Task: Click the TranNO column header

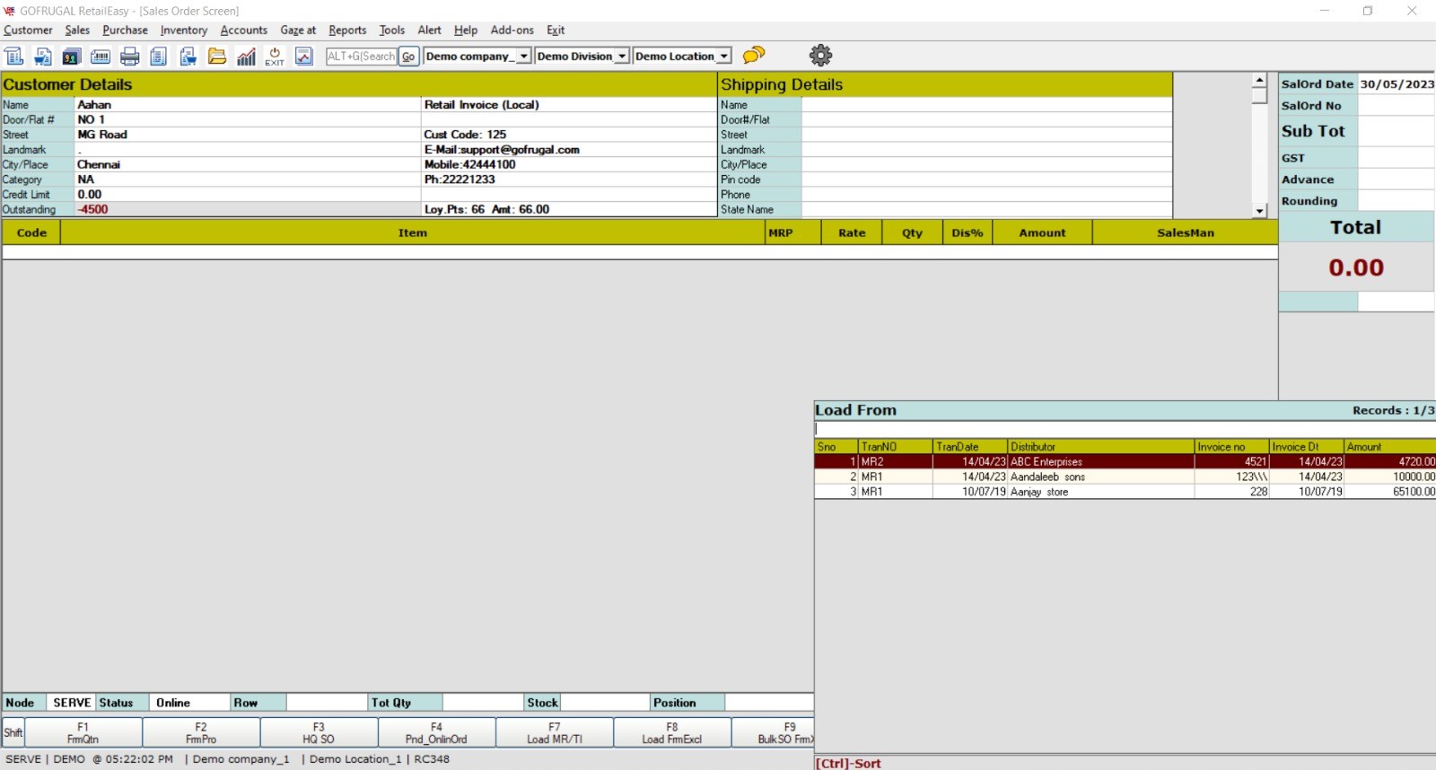Action: coord(896,446)
